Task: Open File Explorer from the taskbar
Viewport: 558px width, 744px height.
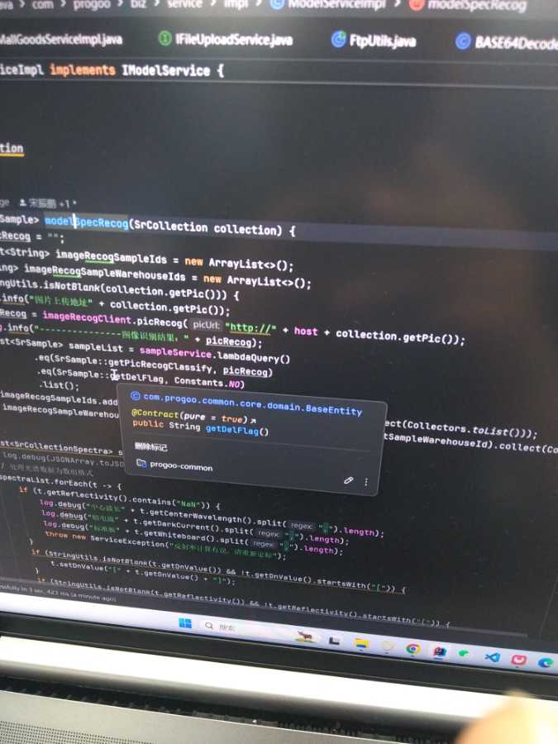Action: click(360, 643)
